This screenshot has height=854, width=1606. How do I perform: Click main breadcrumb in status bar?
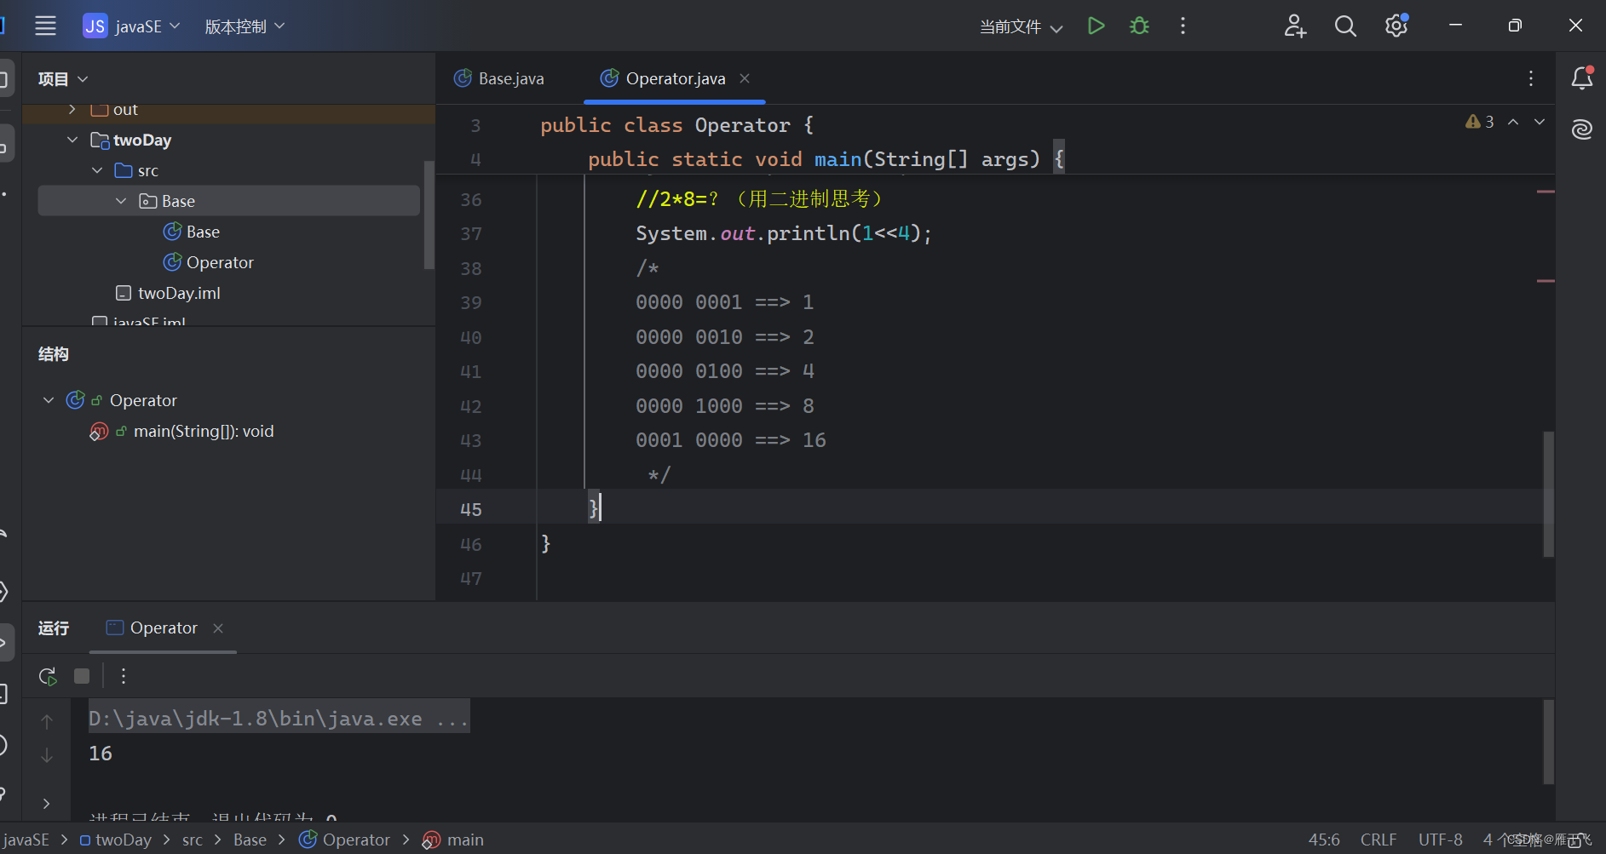pyautogui.click(x=453, y=840)
